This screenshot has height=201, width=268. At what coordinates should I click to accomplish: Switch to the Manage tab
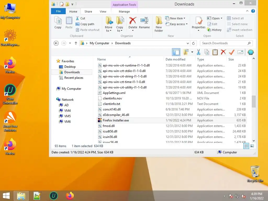[x=124, y=12]
